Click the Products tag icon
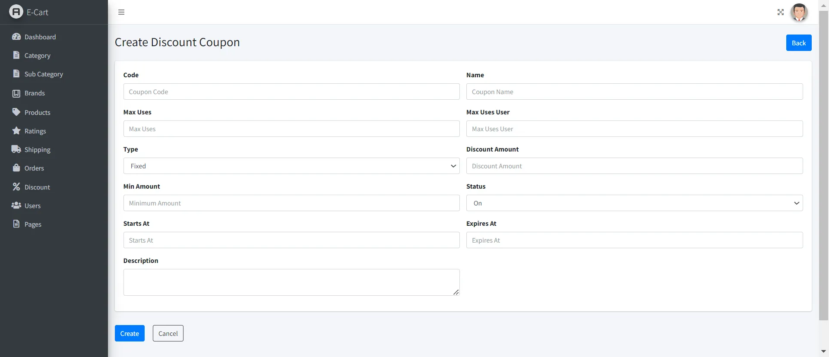This screenshot has width=829, height=357. tap(16, 112)
